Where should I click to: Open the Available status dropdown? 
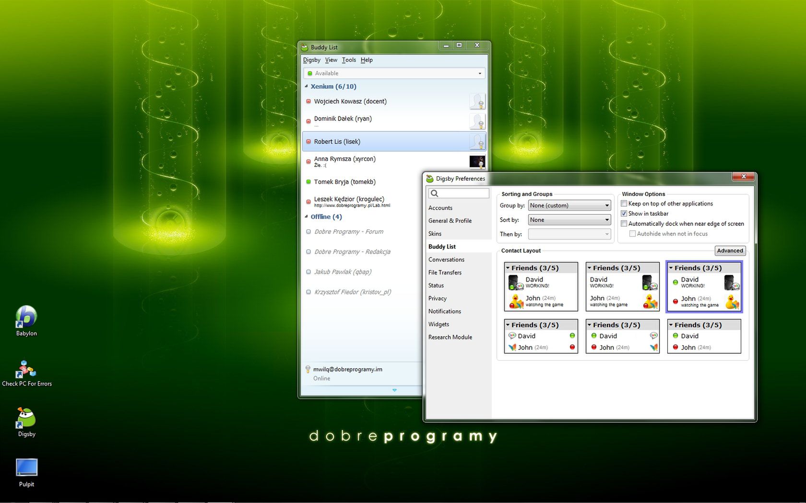(x=394, y=73)
